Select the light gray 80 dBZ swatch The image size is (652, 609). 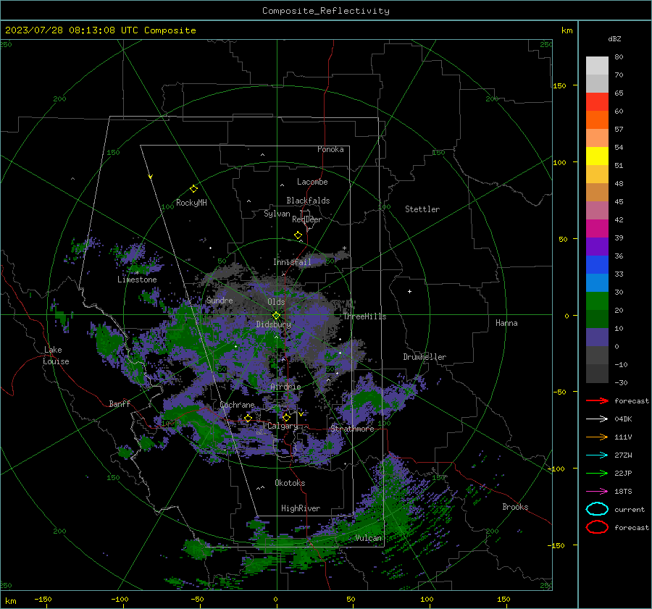597,65
